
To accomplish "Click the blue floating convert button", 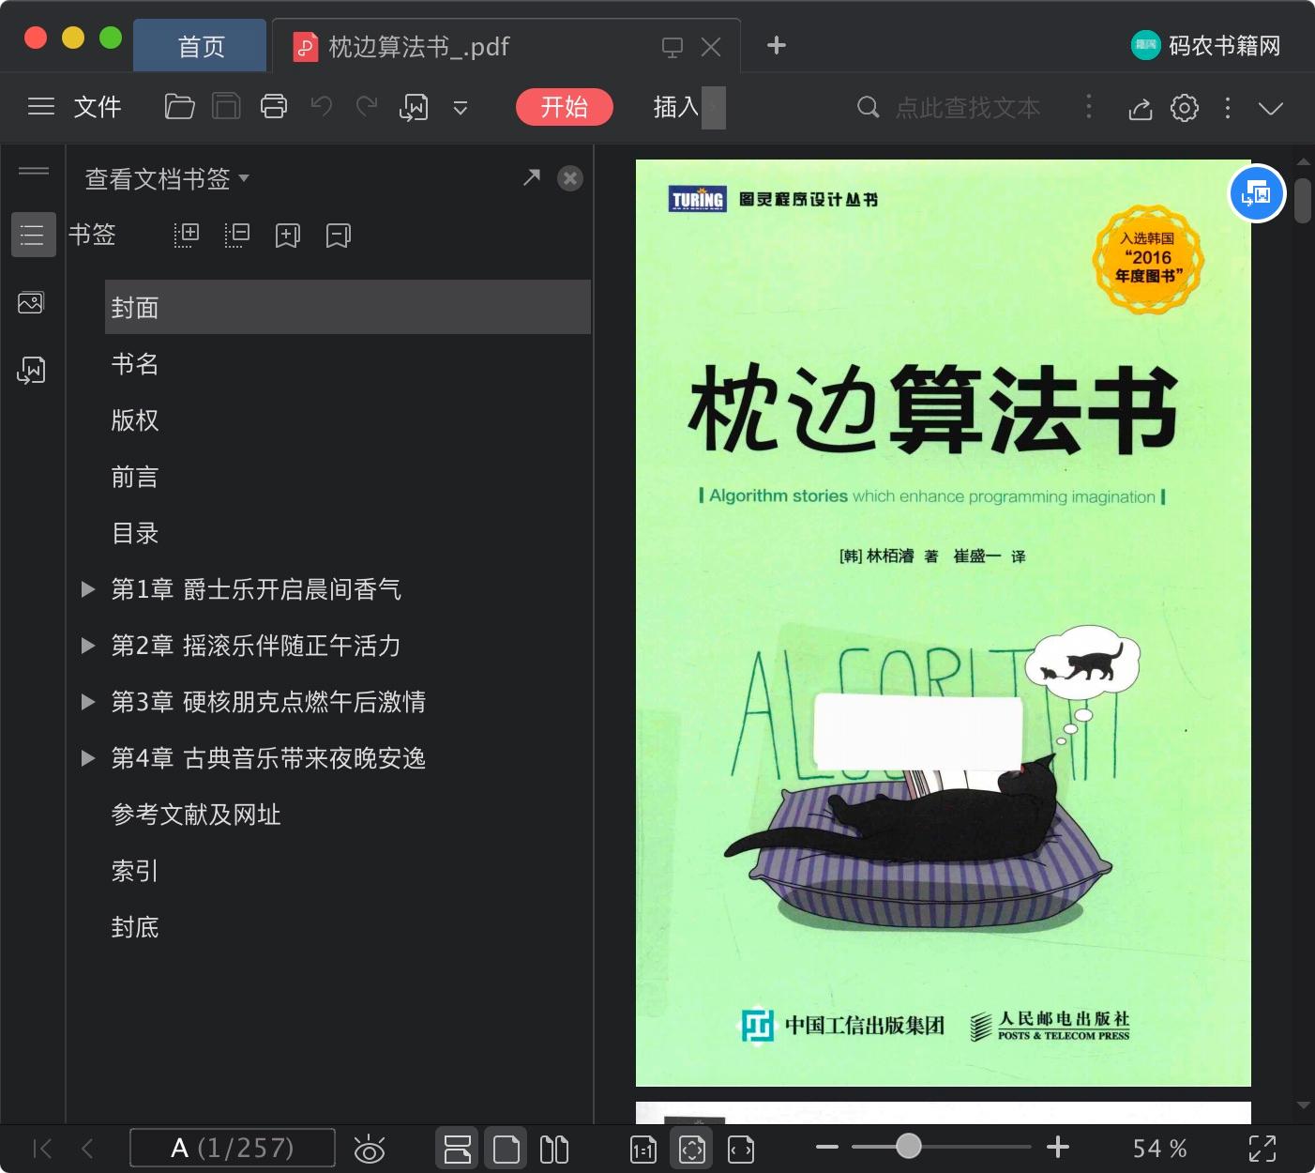I will coord(1257,194).
